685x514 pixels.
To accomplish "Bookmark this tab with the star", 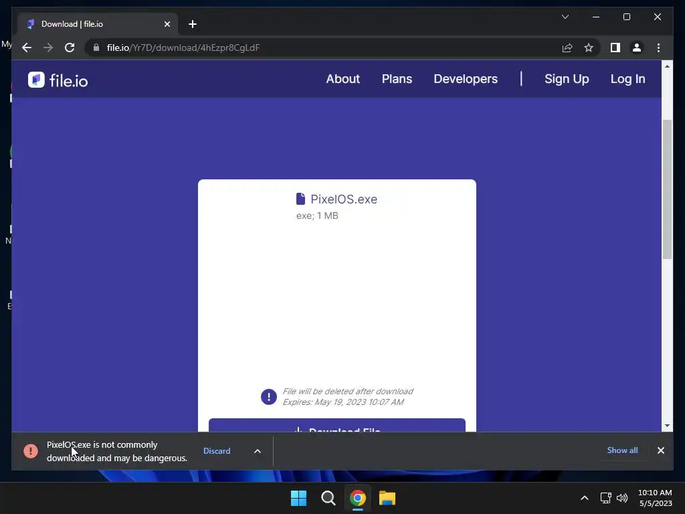I will pos(589,48).
